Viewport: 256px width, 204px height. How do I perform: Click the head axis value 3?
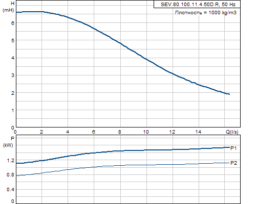[13, 75]
